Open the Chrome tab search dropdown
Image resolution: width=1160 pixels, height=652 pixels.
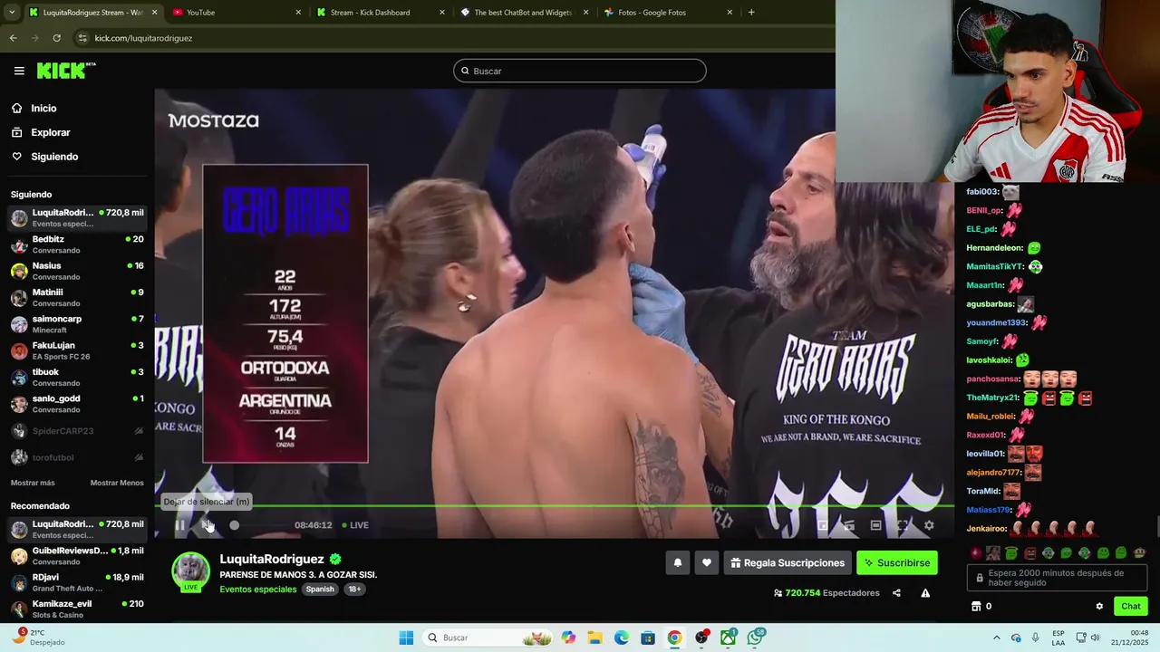(x=12, y=13)
